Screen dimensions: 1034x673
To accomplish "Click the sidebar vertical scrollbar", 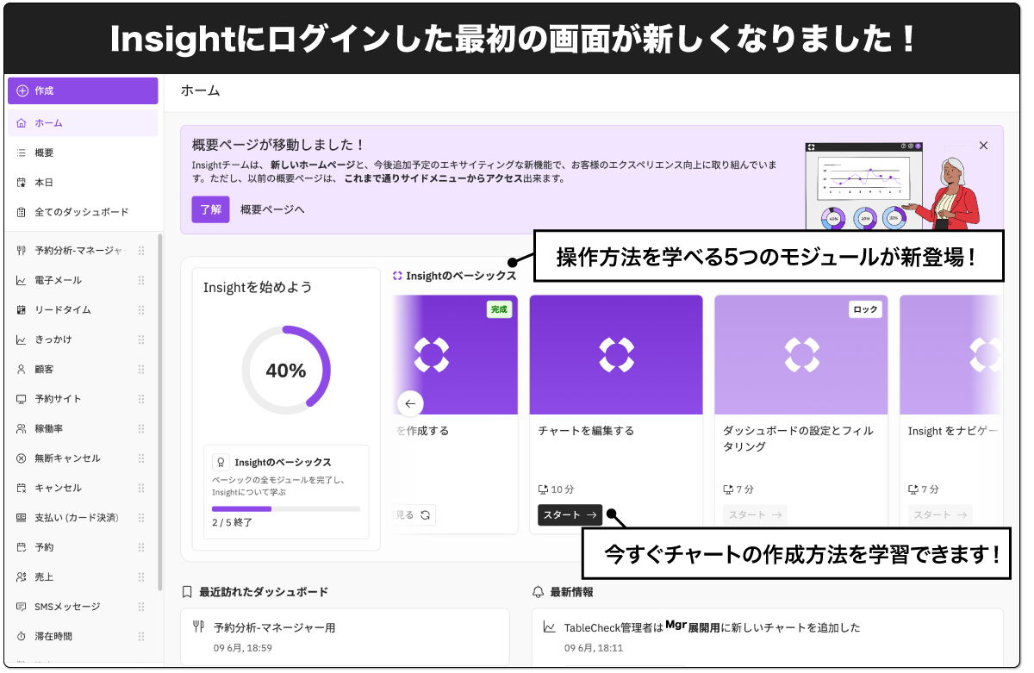I will tap(159, 414).
